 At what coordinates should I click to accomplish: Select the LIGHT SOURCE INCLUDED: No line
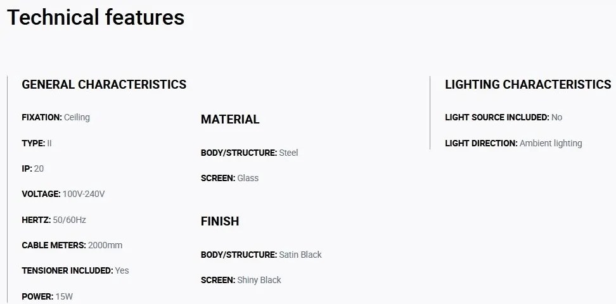(504, 117)
